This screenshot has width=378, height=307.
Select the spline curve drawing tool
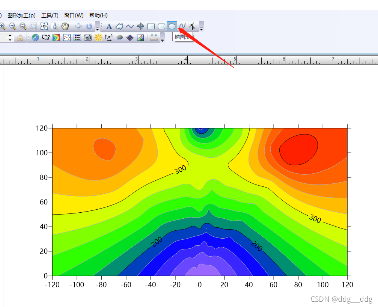[182, 26]
